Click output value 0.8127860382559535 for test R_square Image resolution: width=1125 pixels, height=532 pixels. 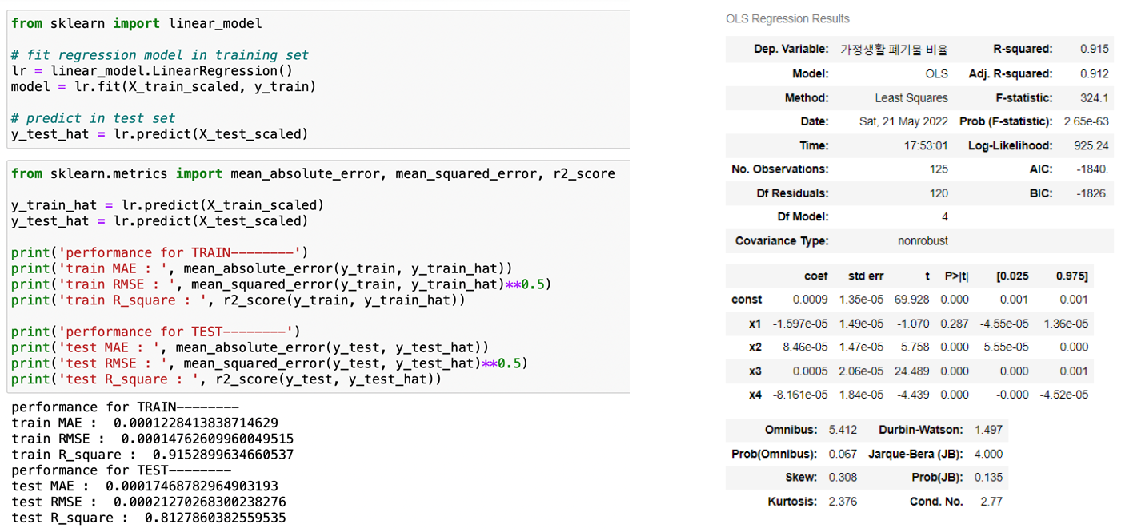click(215, 518)
